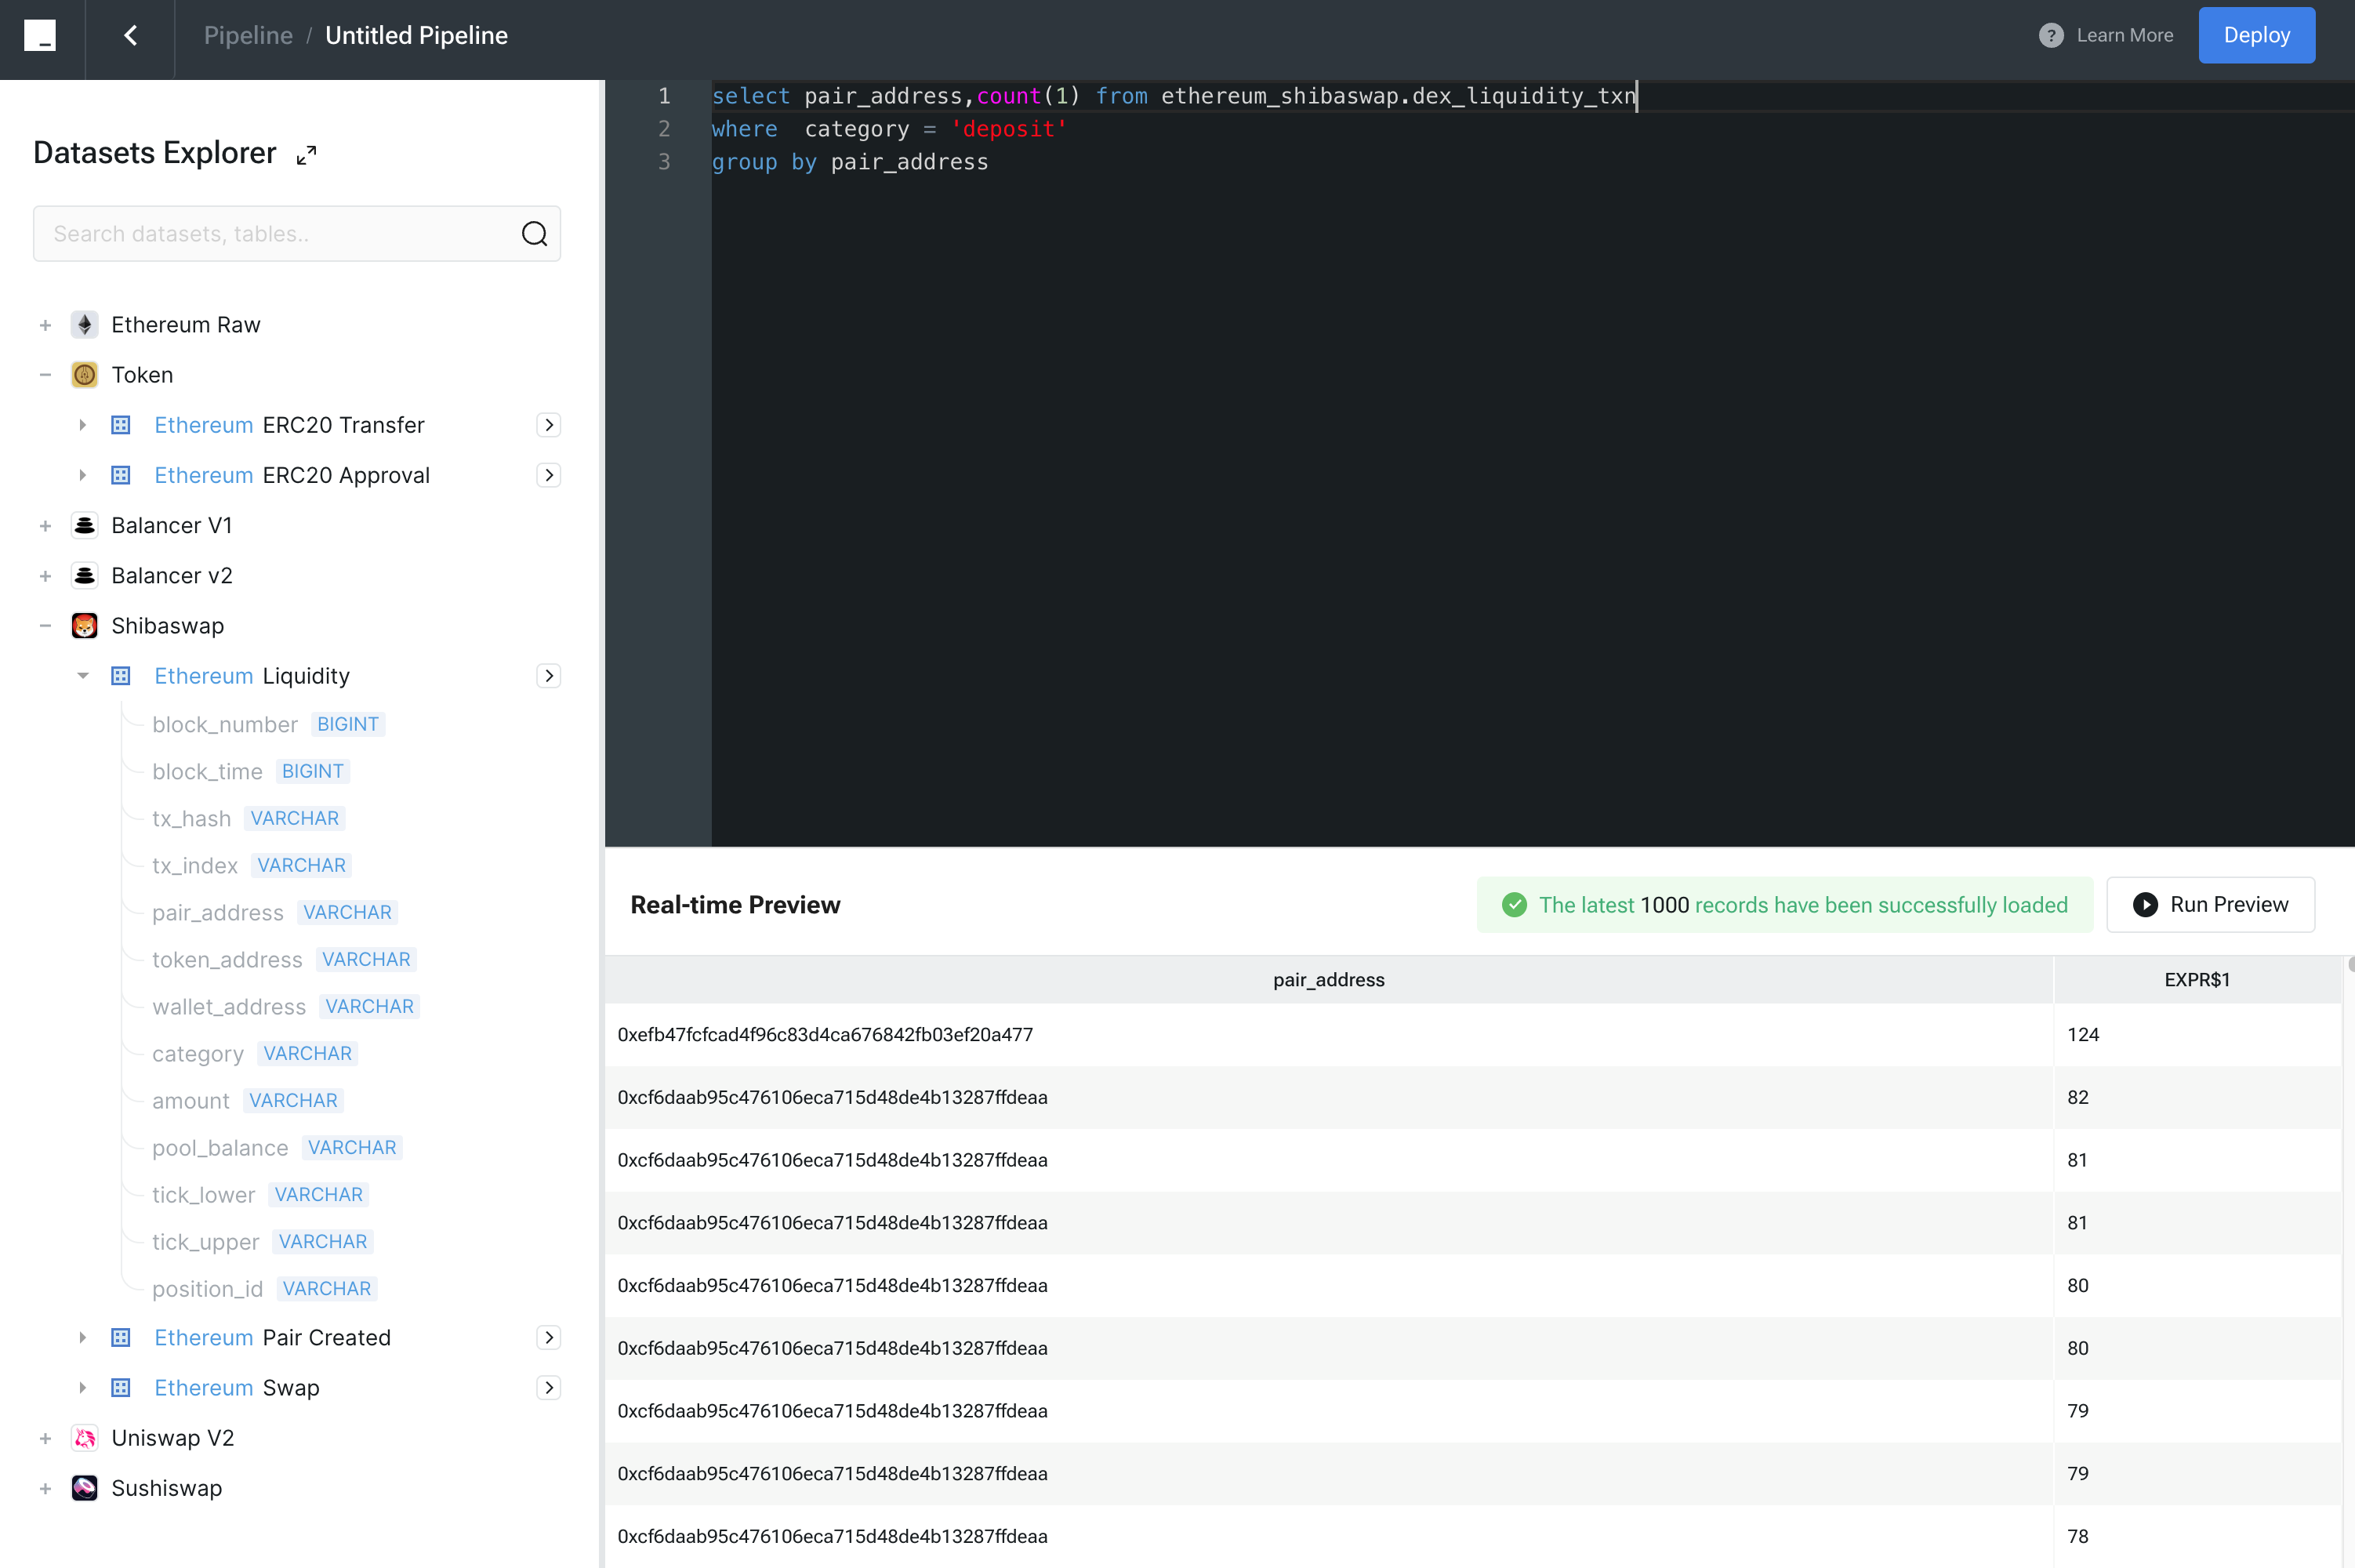Screen dimensions: 2355x1568
Task: Click the search magnifier icon
Action: click(x=534, y=234)
